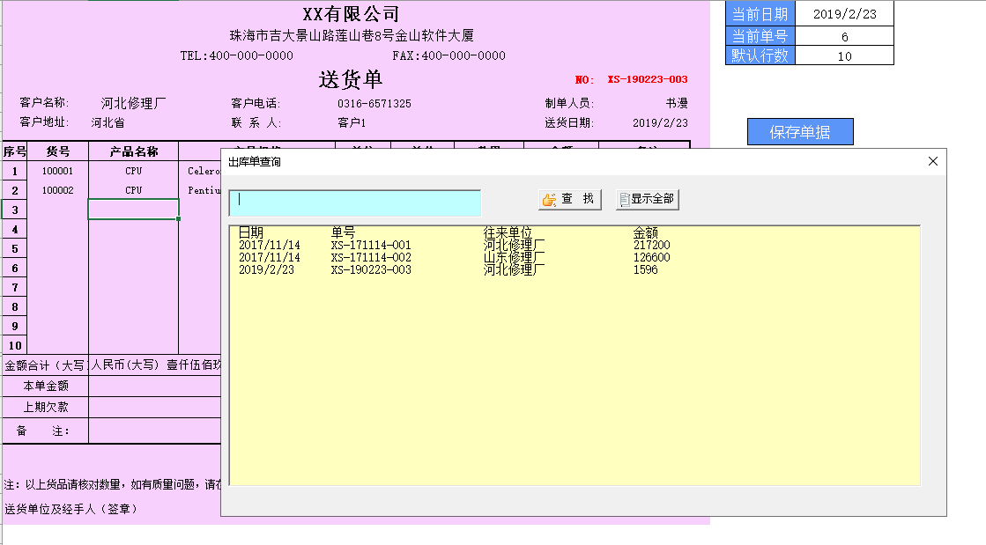Click the customer phone cell 0316-6571325
The height and width of the screenshot is (545, 986).
(374, 103)
